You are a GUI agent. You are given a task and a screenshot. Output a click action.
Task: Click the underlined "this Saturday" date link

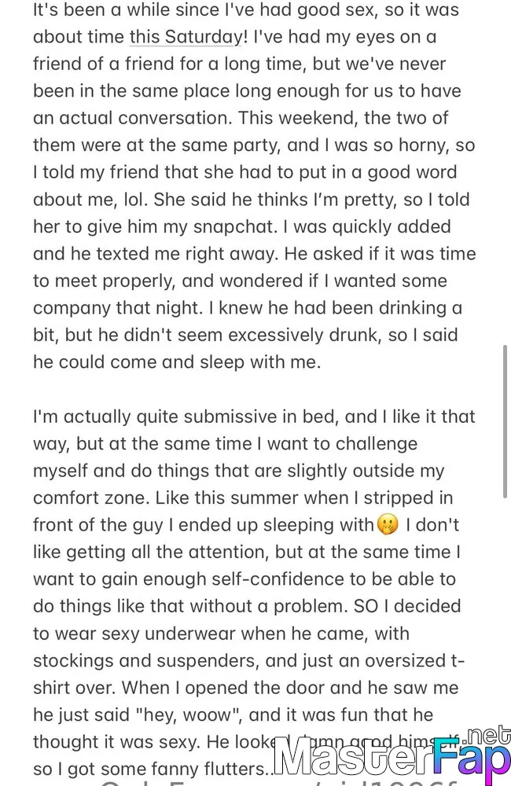tap(186, 37)
